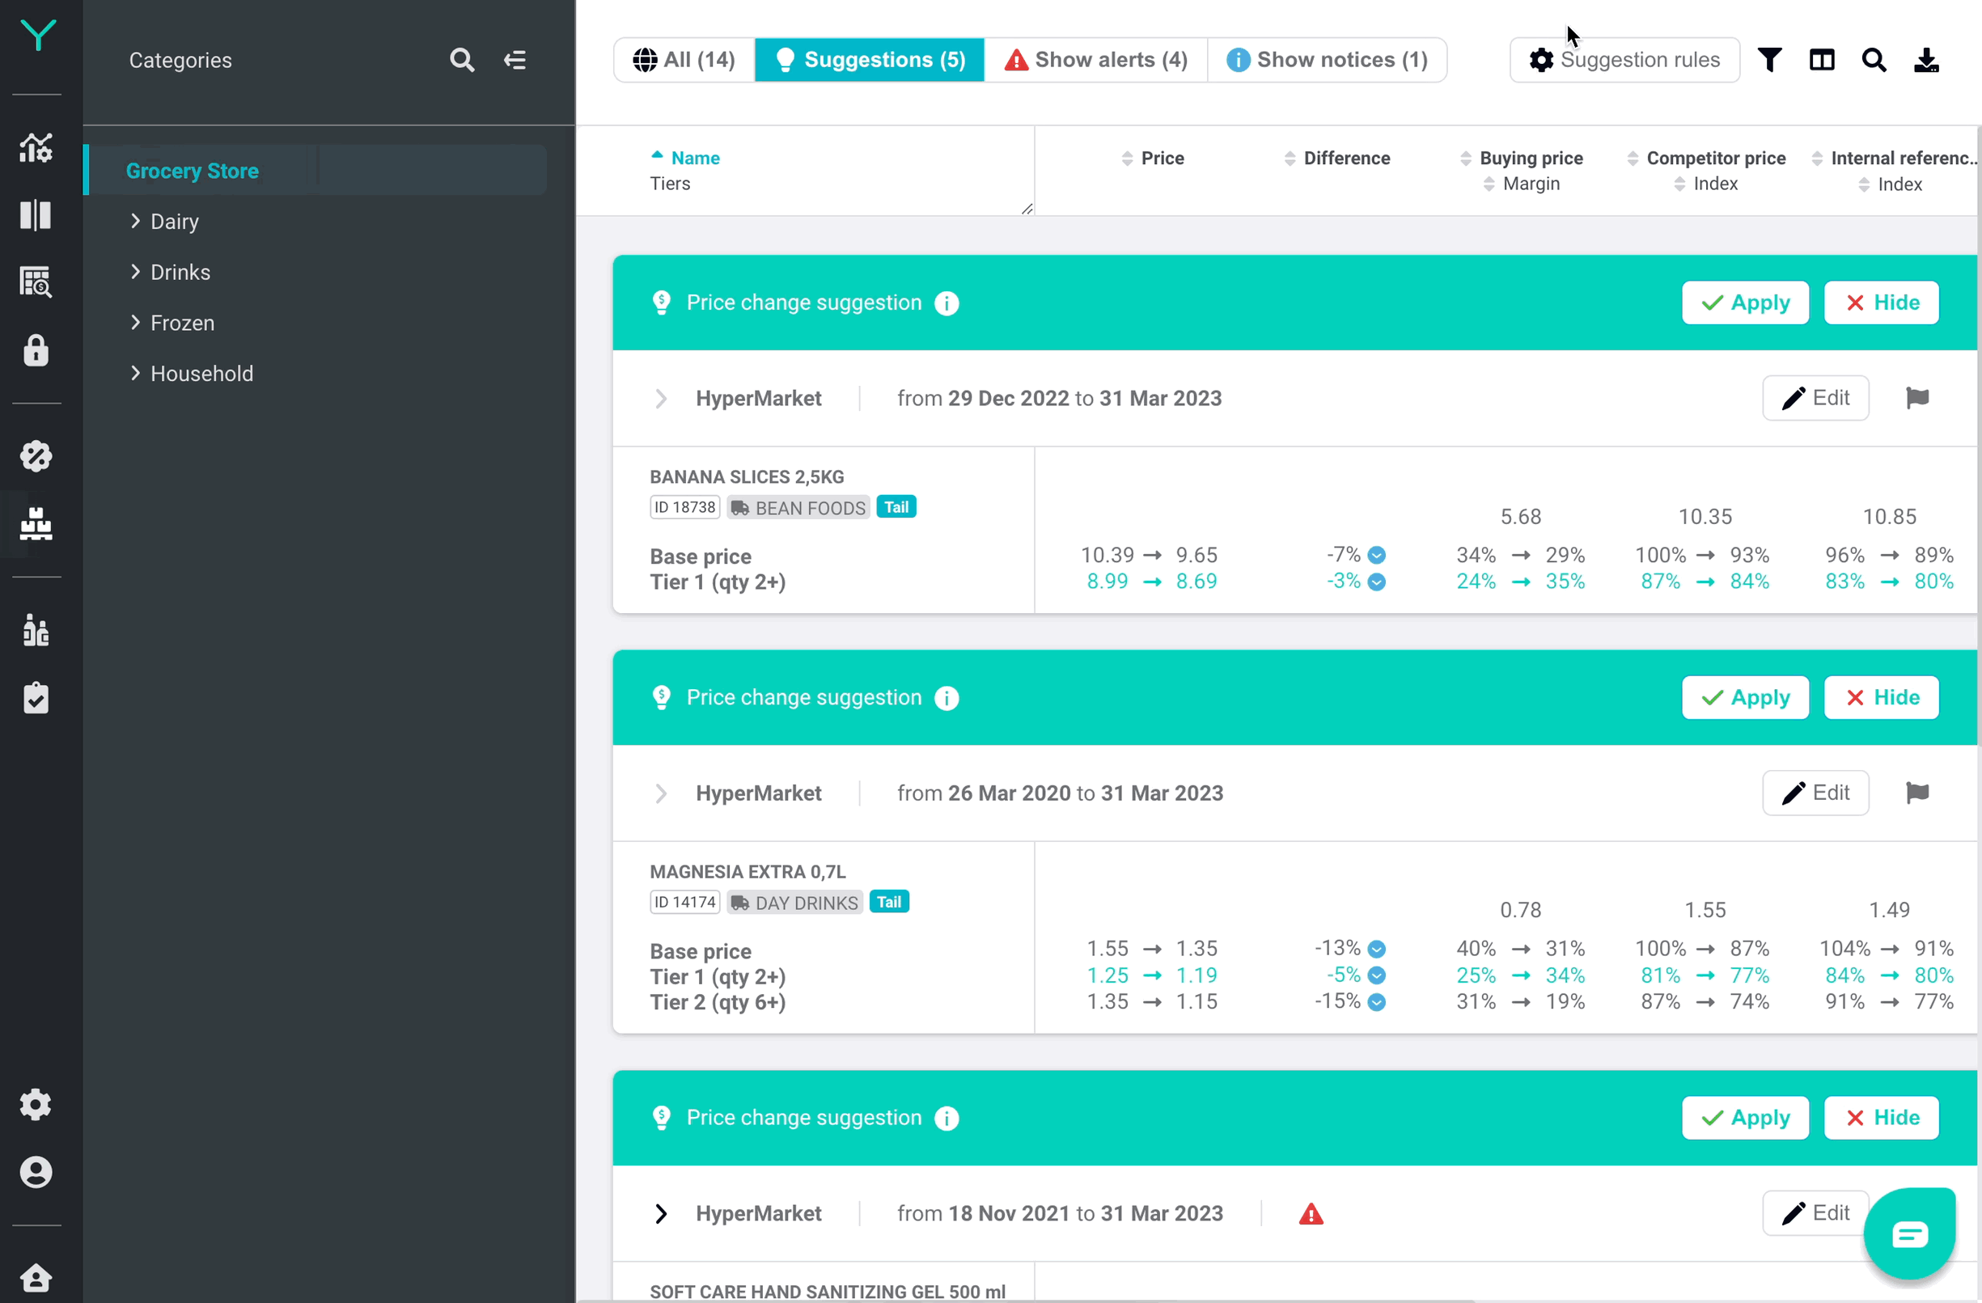Select the Grocery Store category

[x=316, y=170]
